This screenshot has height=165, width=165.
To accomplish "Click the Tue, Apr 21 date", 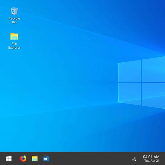I will (x=152, y=161).
